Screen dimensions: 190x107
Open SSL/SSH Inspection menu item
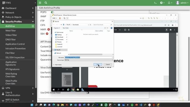(15, 57)
